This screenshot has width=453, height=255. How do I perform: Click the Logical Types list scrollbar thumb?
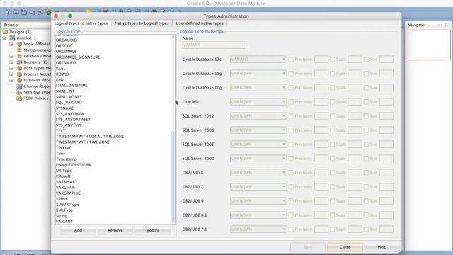(x=173, y=175)
